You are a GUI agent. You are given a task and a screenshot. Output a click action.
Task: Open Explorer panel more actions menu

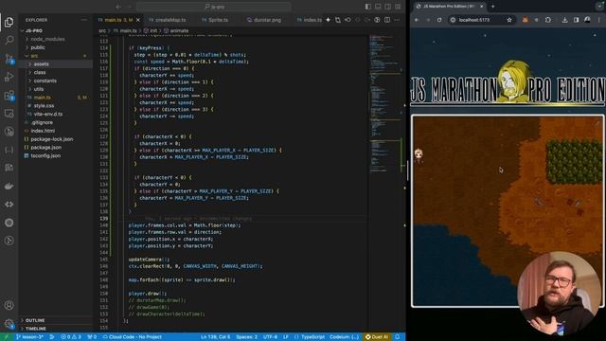tap(84, 20)
